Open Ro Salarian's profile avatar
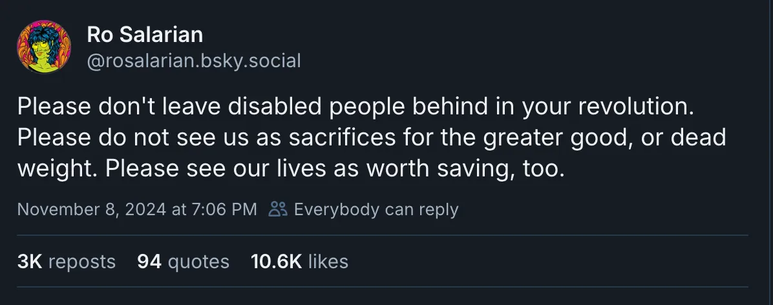This screenshot has width=773, height=305. 44,47
